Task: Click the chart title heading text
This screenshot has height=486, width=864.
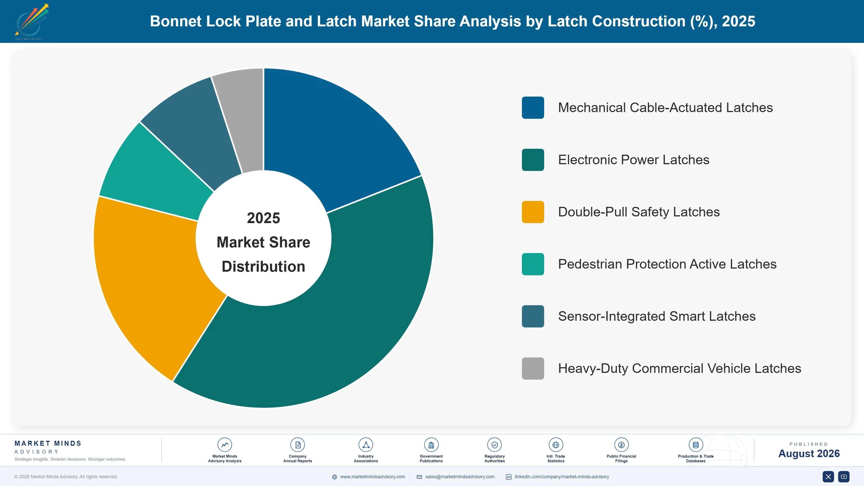Action: (x=452, y=21)
